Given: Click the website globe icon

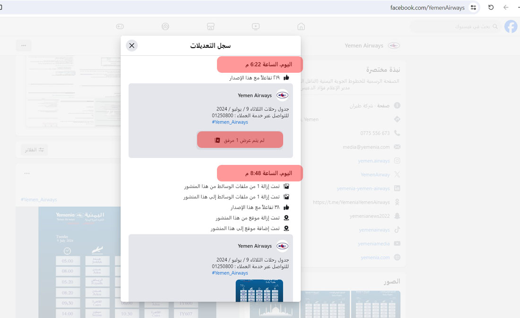Looking at the screenshot, I should tap(397, 258).
